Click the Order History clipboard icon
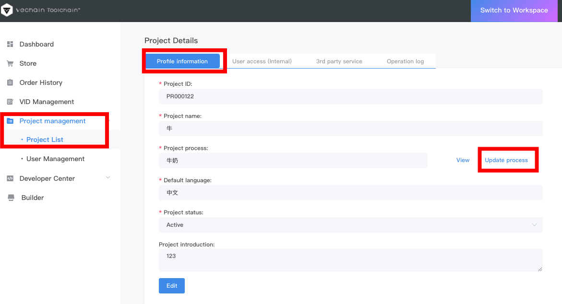 pos(10,83)
